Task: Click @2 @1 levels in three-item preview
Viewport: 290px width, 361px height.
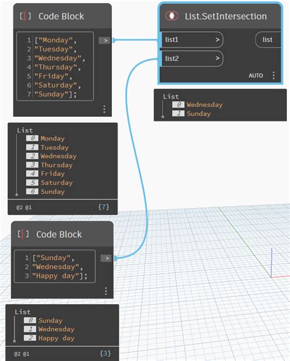Action: pos(21,354)
